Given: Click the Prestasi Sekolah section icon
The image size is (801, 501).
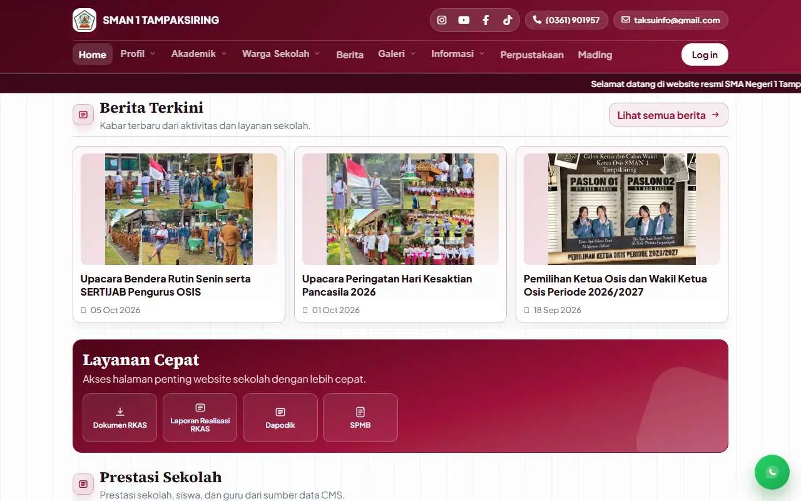Looking at the screenshot, I should coord(83,484).
